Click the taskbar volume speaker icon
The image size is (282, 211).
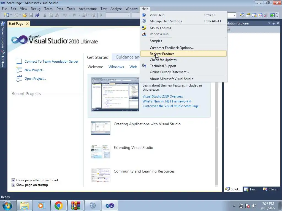(x=254, y=206)
